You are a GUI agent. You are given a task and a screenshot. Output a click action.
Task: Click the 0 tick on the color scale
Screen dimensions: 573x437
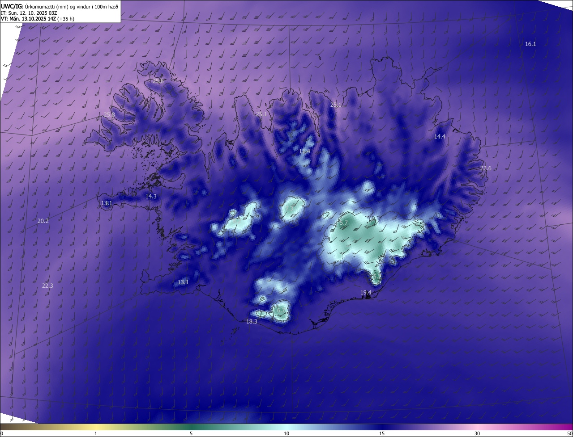click(x=2, y=433)
